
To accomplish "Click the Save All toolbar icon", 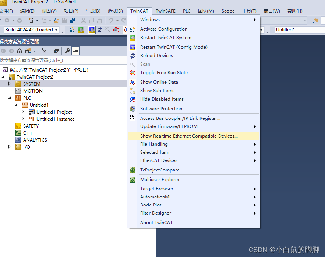I will click(73, 20).
